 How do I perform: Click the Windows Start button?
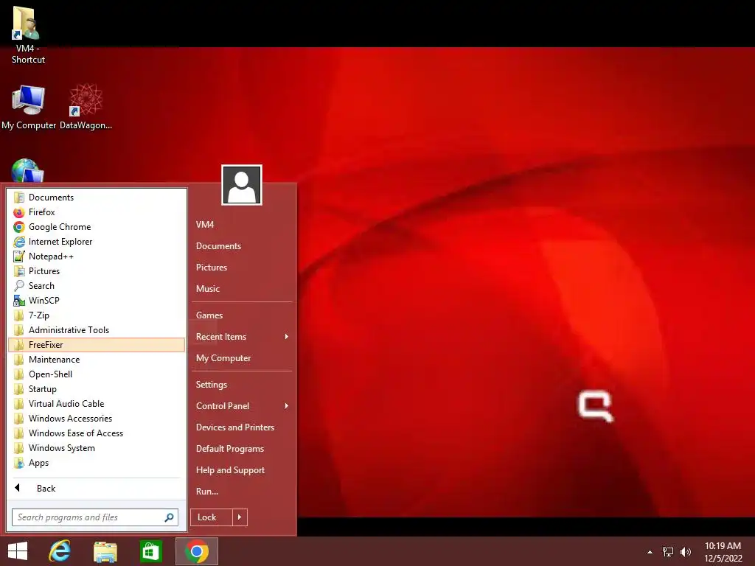[18, 551]
